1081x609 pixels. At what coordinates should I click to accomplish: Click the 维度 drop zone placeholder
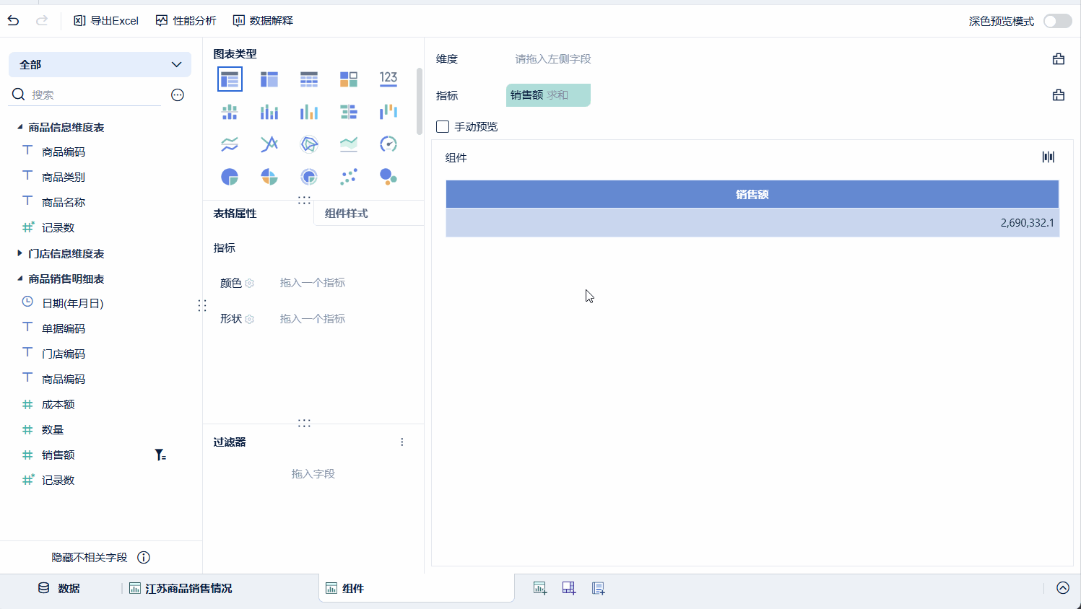coord(553,59)
